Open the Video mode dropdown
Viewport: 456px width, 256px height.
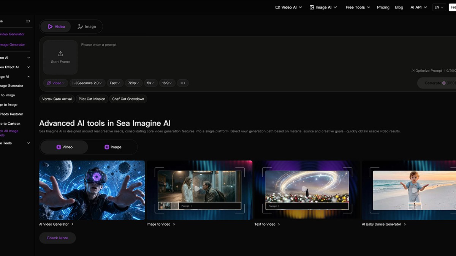point(55,83)
